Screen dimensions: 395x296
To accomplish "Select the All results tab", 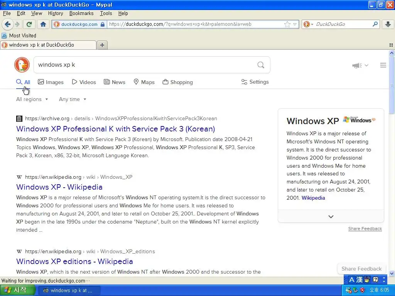I will click(x=23, y=82).
